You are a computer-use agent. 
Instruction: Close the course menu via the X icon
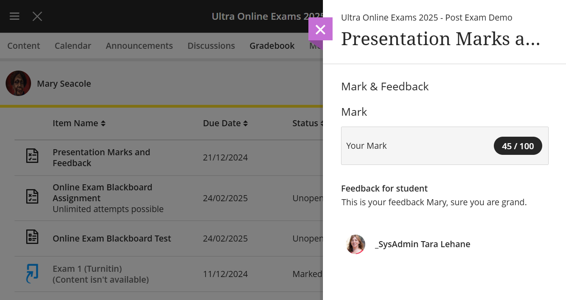[x=37, y=16]
